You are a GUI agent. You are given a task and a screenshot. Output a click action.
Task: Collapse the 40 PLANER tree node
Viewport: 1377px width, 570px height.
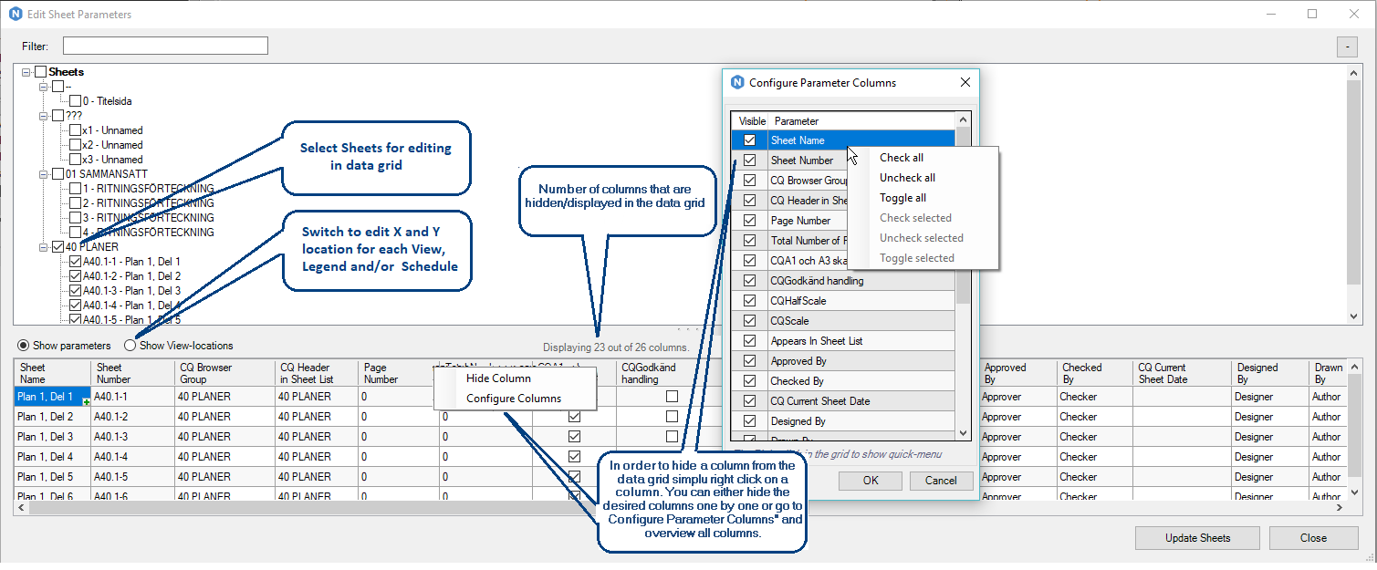click(x=43, y=246)
